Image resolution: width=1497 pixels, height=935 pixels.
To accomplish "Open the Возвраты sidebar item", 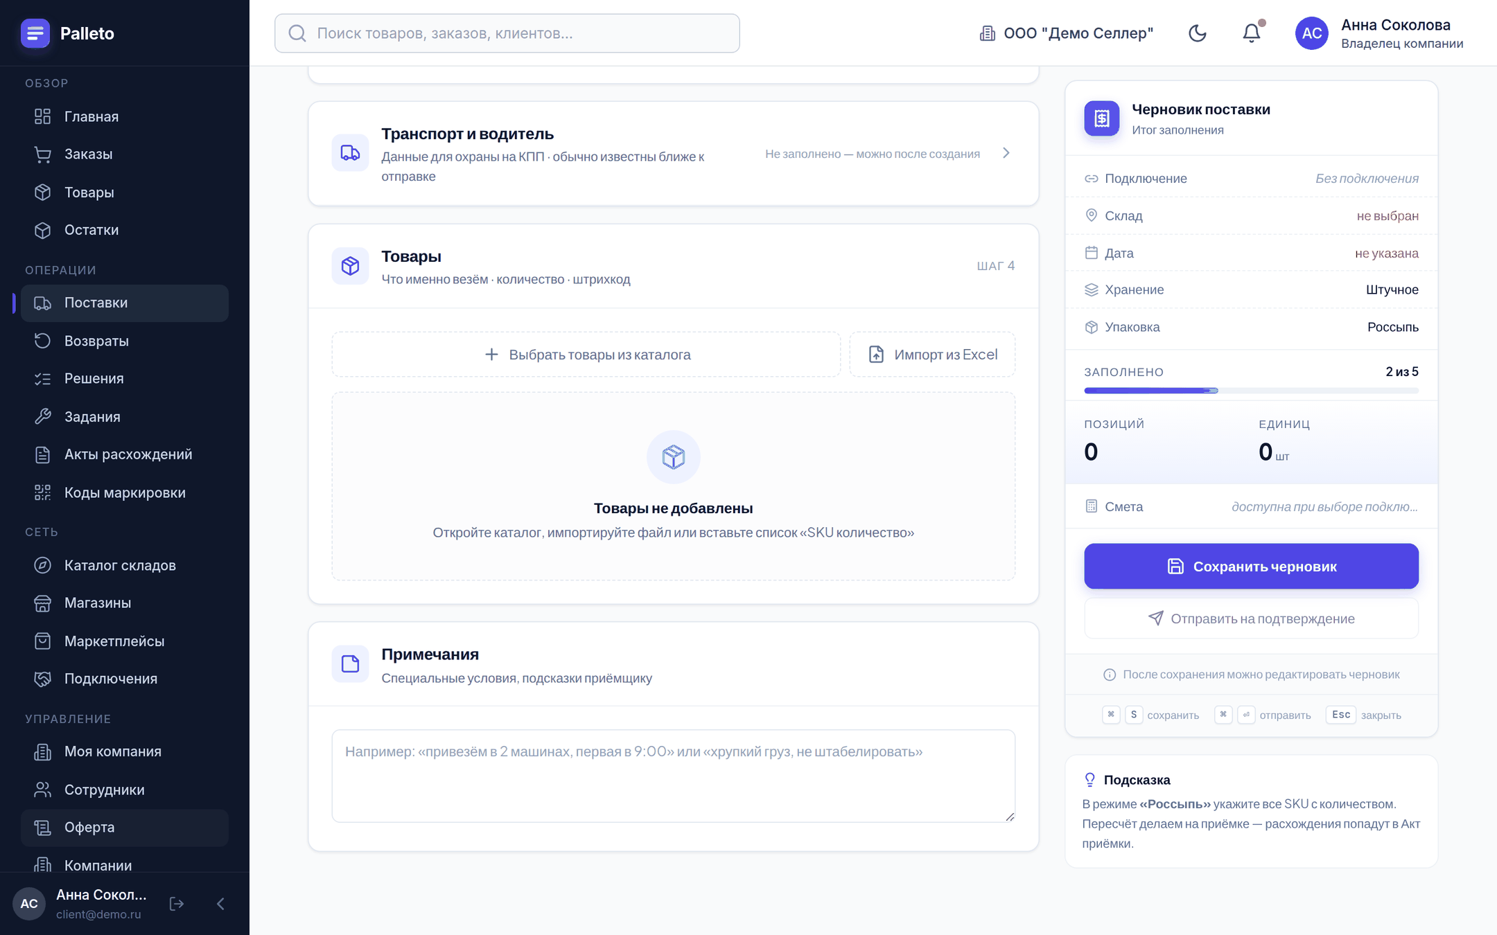I will point(125,341).
